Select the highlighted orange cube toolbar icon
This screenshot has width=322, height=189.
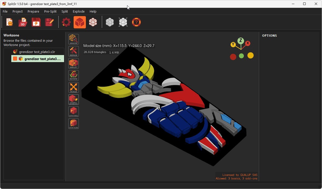80,22
